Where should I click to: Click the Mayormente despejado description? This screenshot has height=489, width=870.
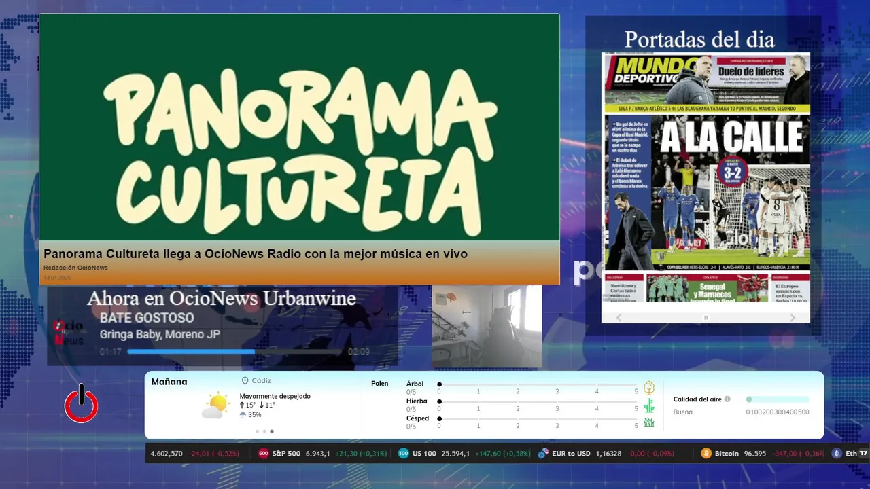pyautogui.click(x=275, y=396)
